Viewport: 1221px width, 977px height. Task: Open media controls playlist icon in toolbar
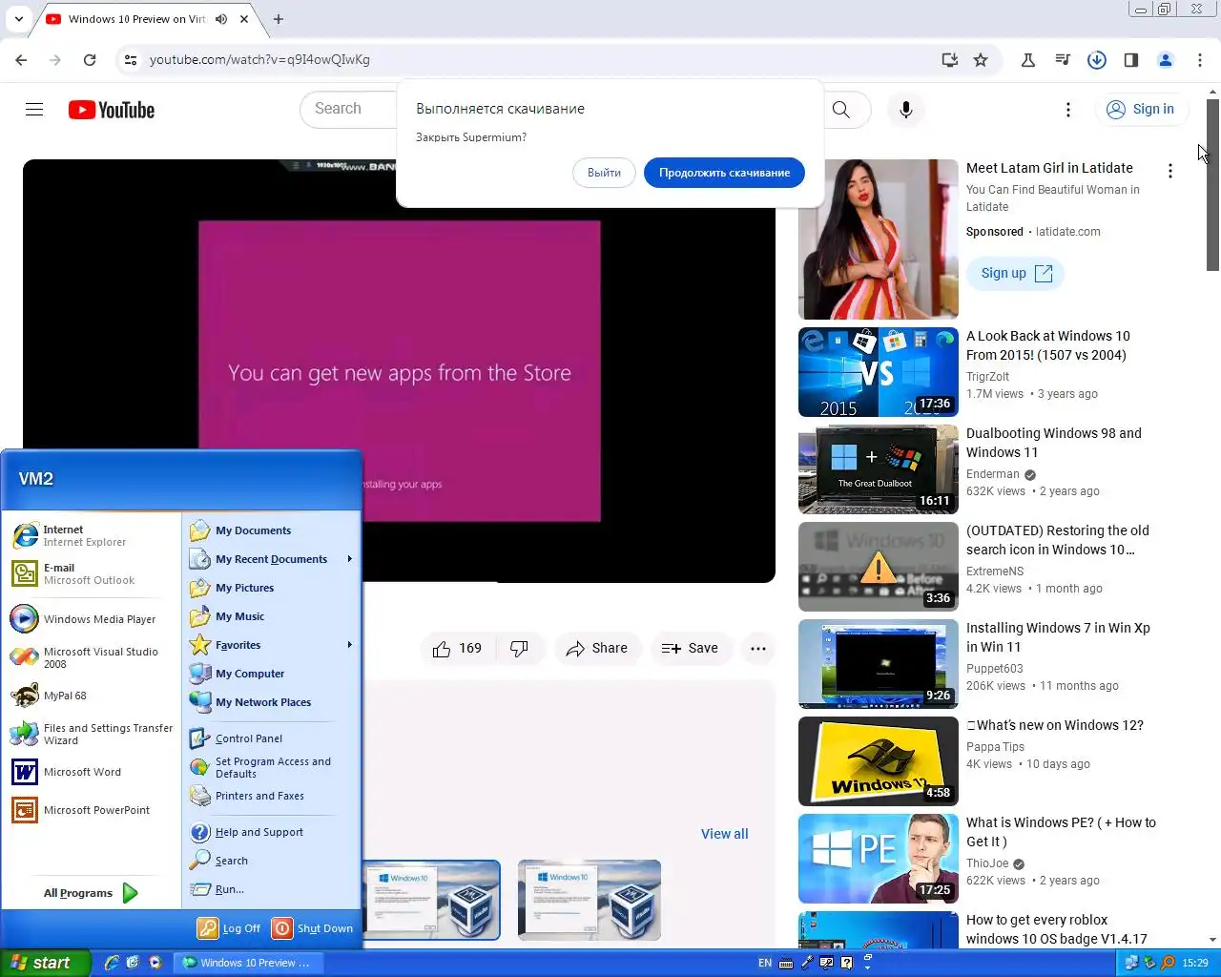1063,59
